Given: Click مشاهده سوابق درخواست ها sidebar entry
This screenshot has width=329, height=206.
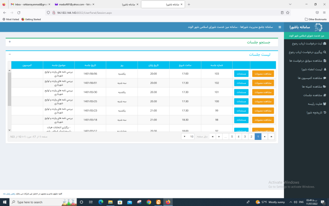Looking at the screenshot, I should tap(306, 61).
